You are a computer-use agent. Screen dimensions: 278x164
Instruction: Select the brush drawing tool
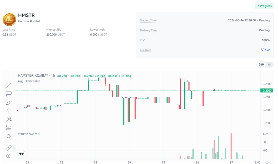[x=8, y=102]
